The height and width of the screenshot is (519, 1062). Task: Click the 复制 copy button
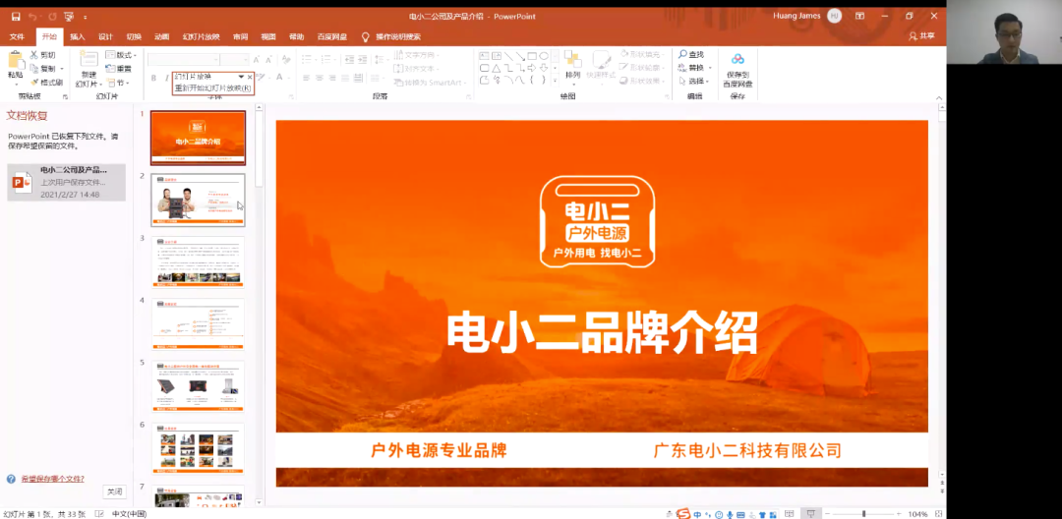click(44, 69)
